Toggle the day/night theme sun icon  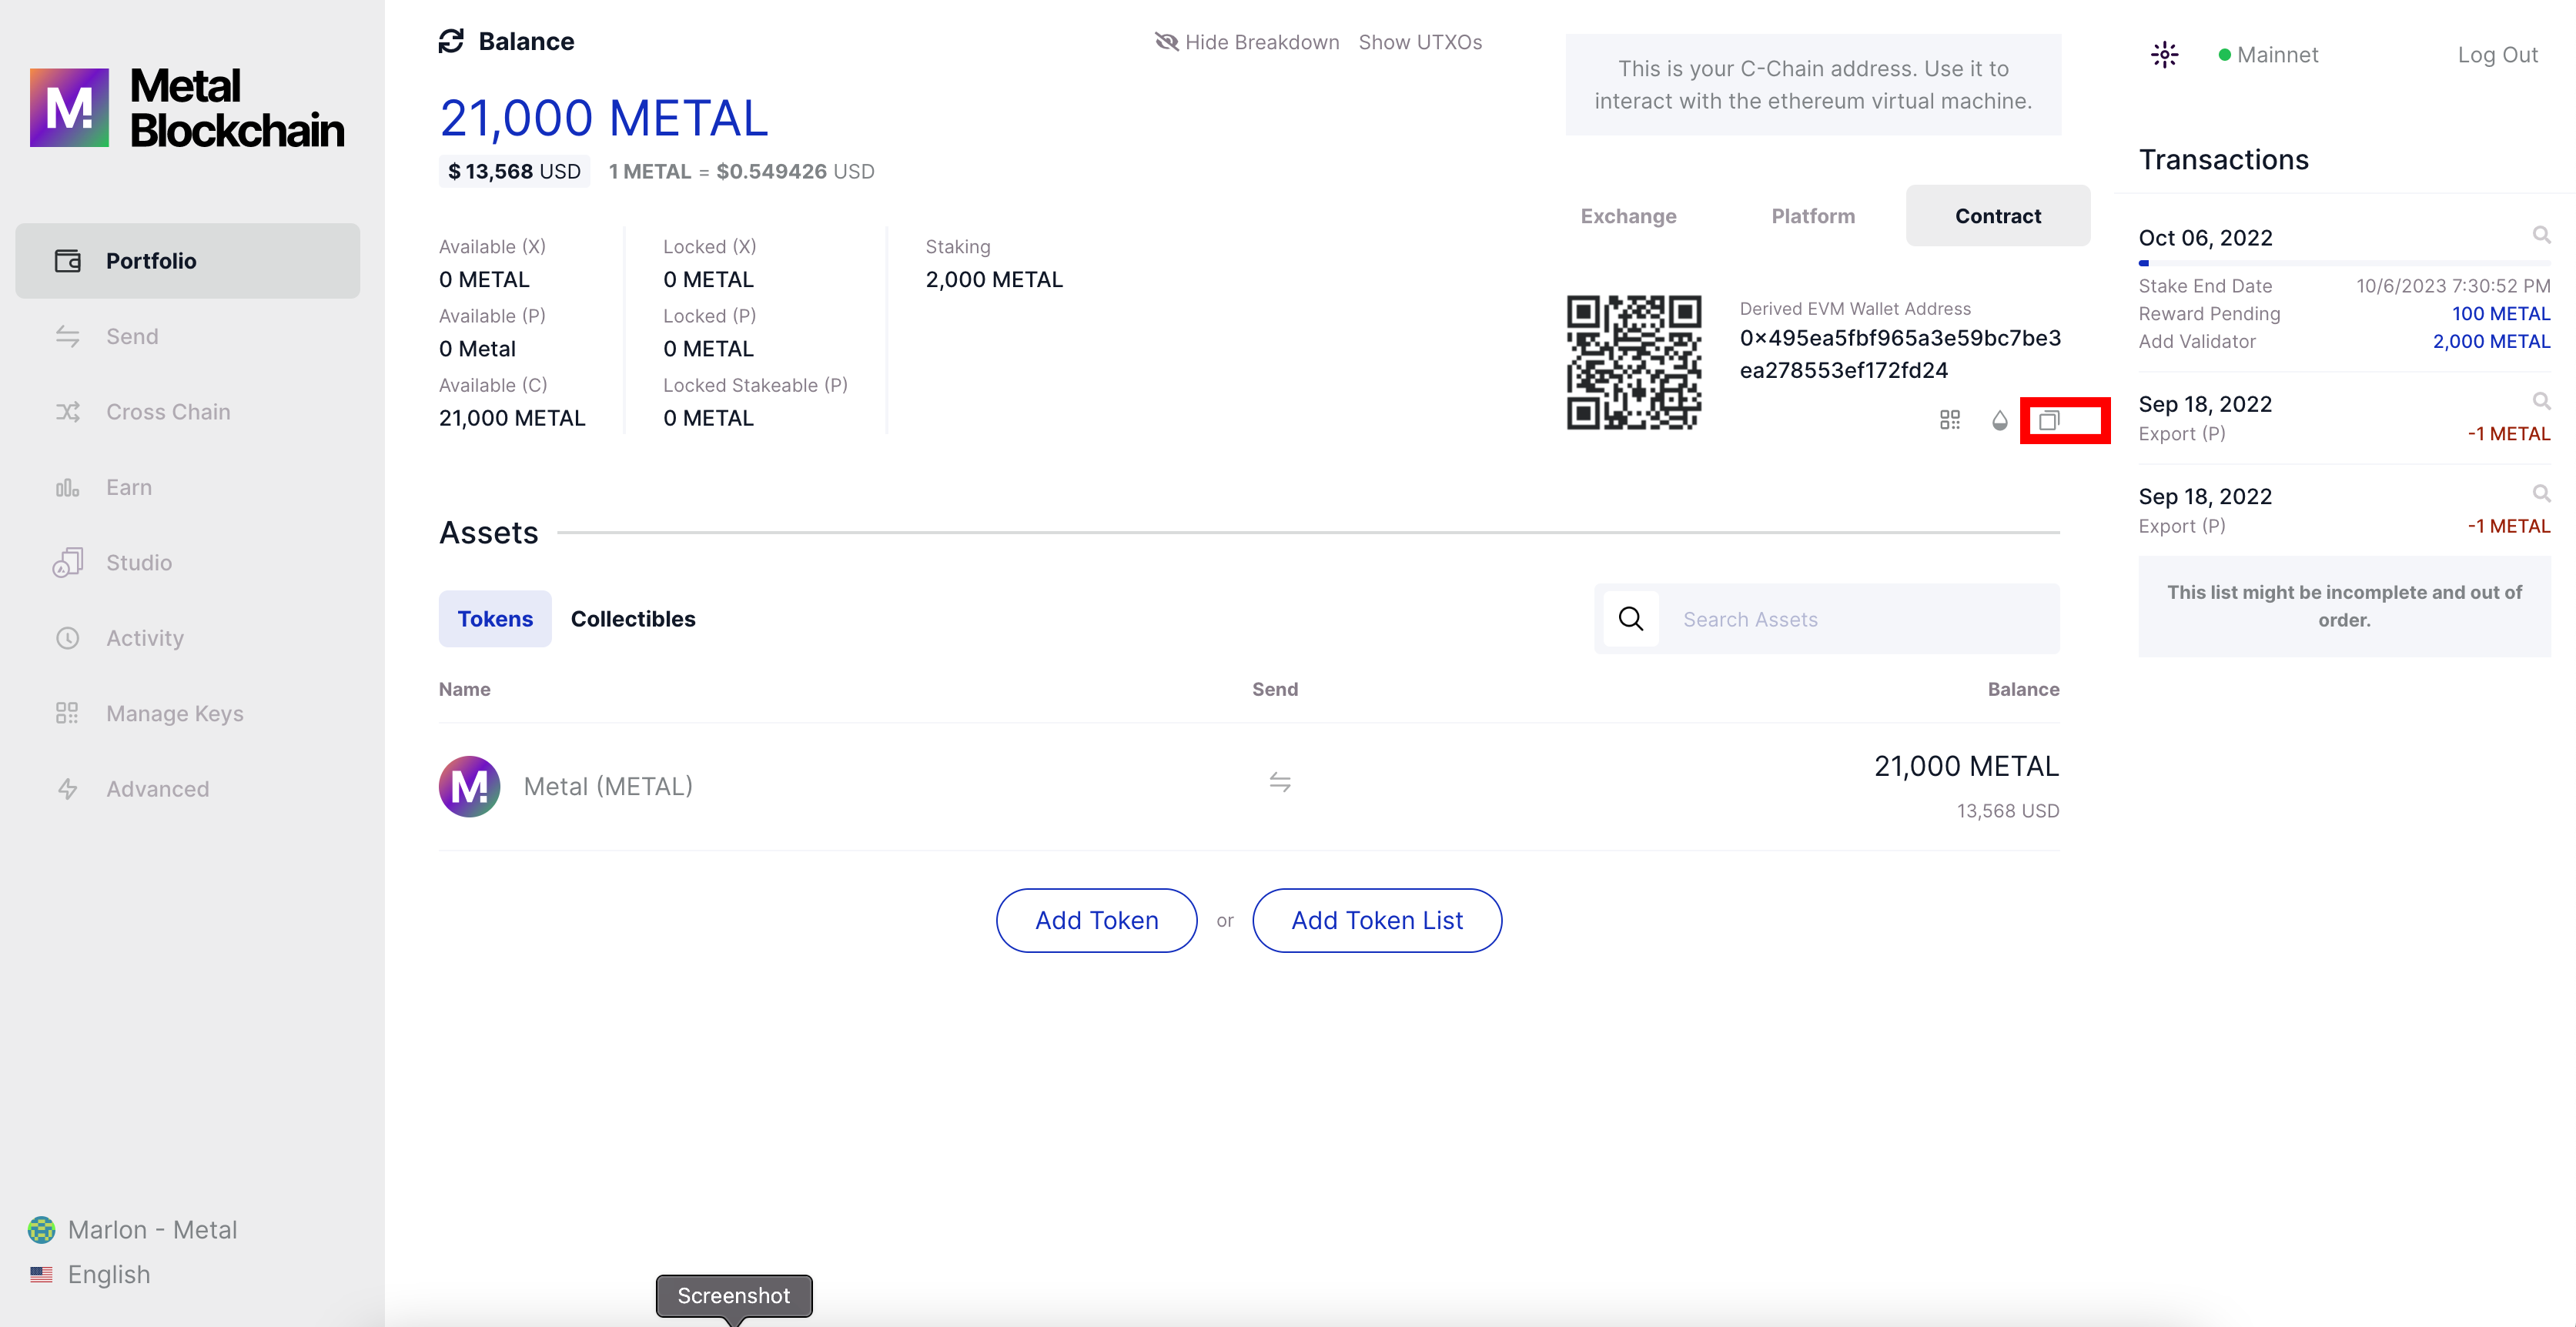click(x=2164, y=55)
